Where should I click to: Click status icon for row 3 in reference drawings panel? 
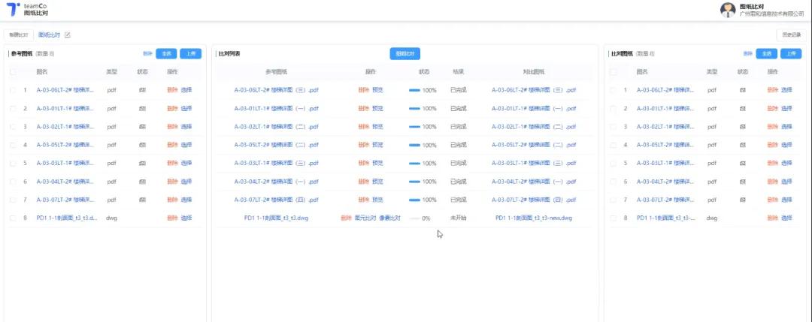142,127
